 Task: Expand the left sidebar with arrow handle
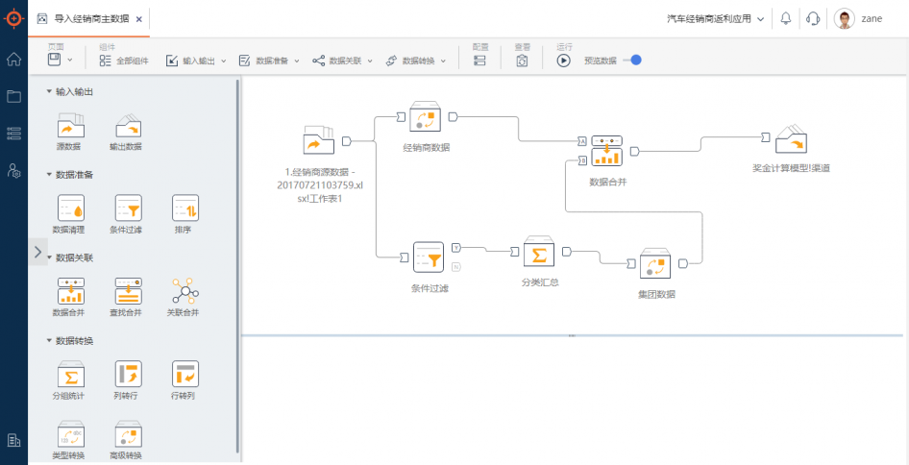[x=37, y=252]
